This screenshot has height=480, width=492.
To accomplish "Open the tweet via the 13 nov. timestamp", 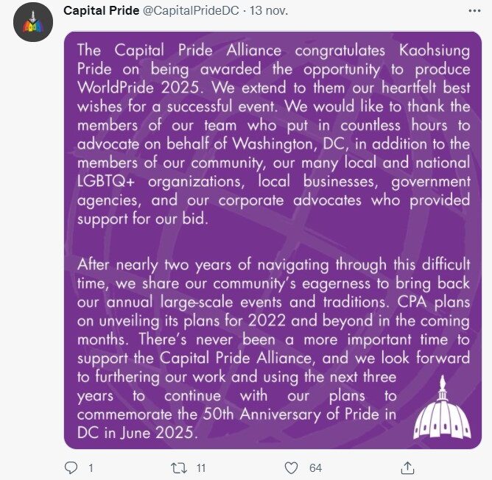I will [250, 11].
